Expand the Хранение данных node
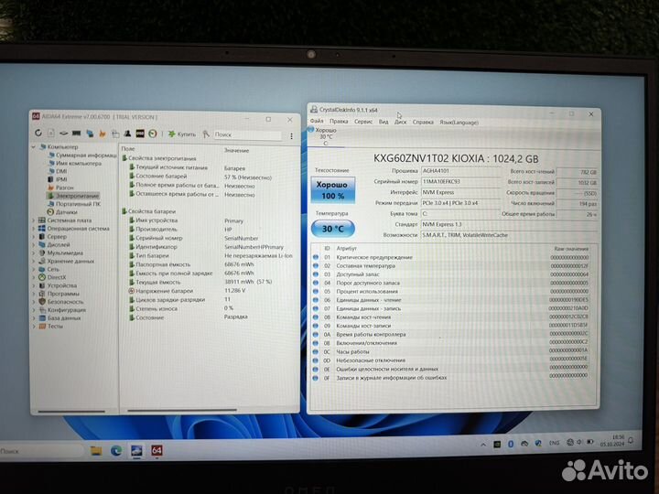Image resolution: width=659 pixels, height=494 pixels. (x=34, y=261)
